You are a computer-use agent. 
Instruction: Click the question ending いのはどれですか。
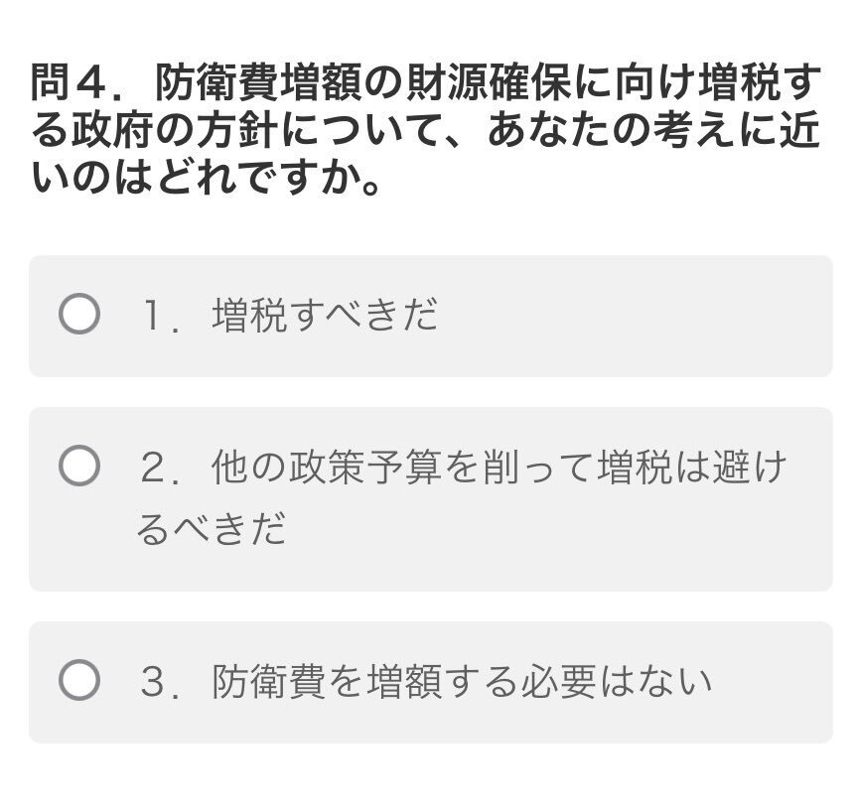point(206,178)
